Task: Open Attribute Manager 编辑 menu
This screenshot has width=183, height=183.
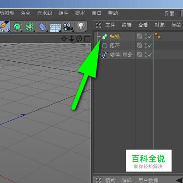Action: [x=127, y=180]
